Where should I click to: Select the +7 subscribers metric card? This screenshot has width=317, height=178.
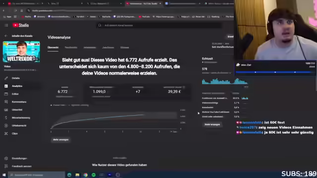coord(138,91)
